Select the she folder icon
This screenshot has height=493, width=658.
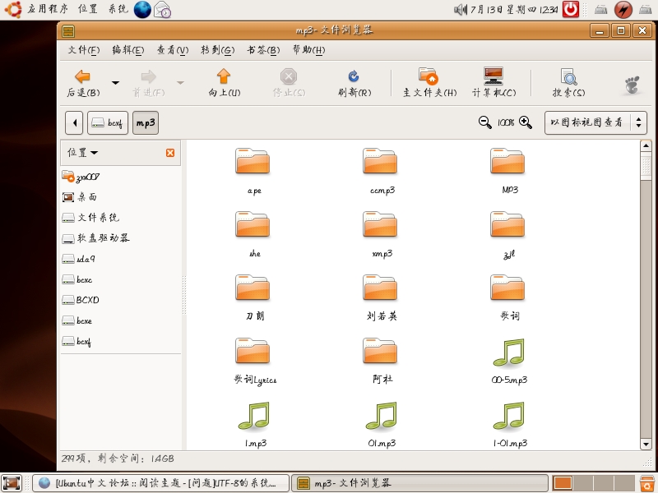click(253, 224)
